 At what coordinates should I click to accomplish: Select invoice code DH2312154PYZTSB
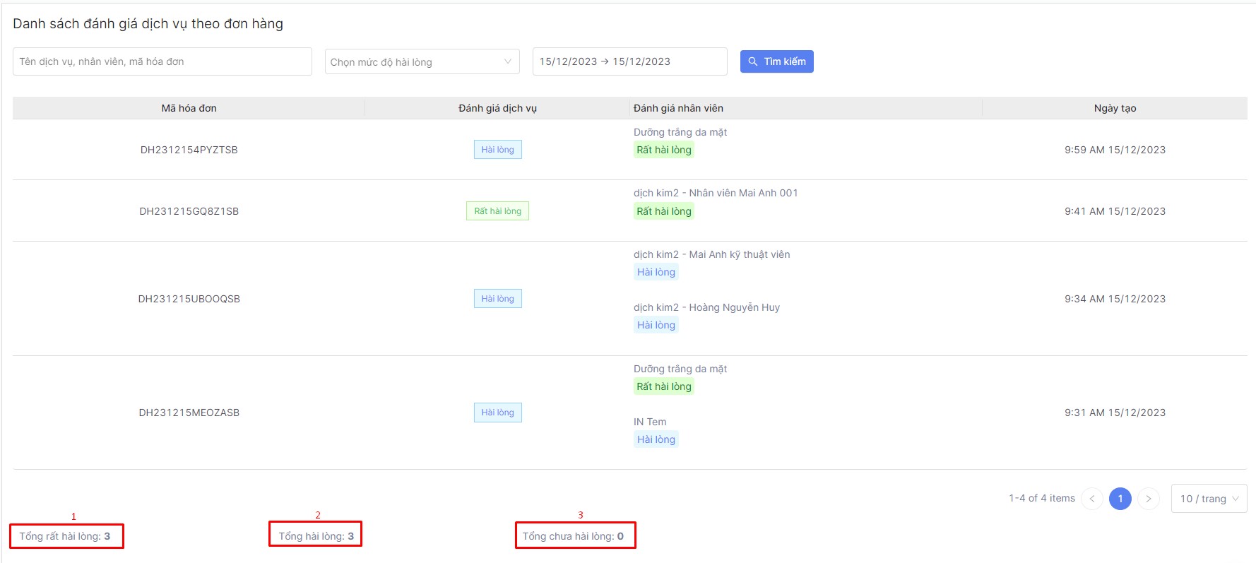189,150
